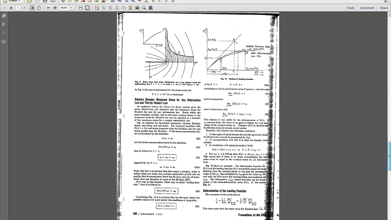Click footer text "548 / DECEMBER 1961"
Viewport: 391px width, 220px height.
pyautogui.click(x=148, y=214)
